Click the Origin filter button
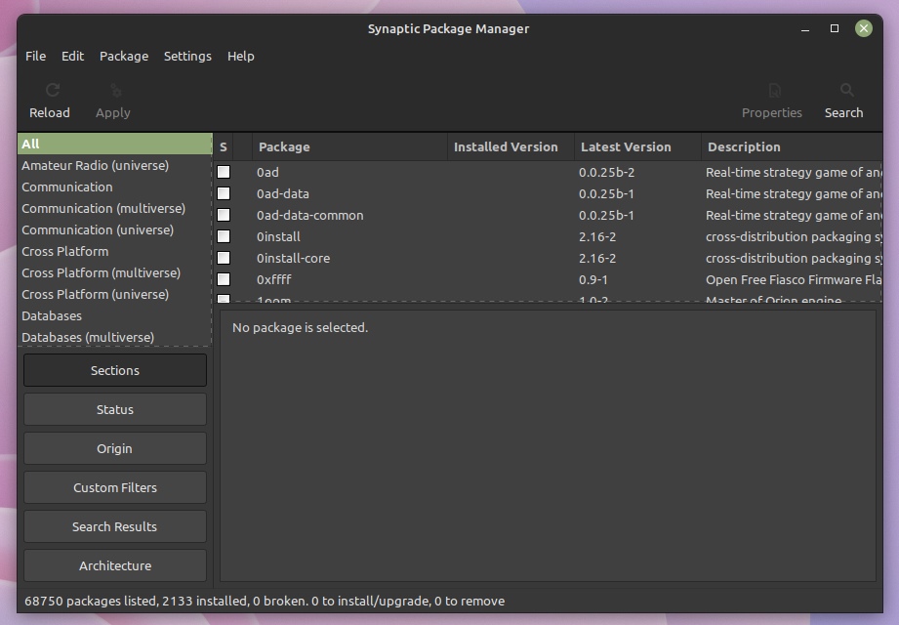 [114, 448]
